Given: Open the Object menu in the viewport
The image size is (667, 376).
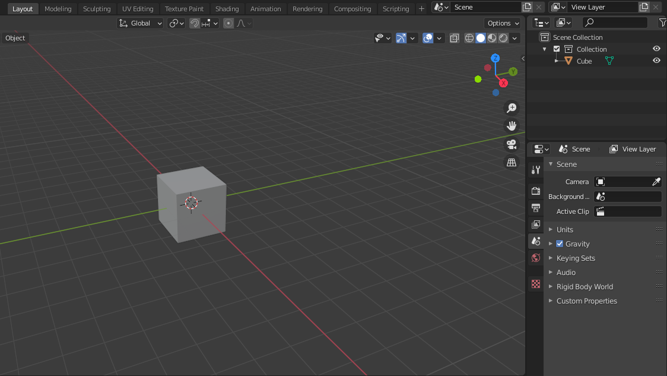Looking at the screenshot, I should [x=15, y=38].
